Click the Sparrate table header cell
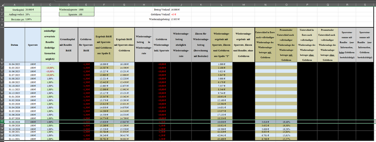The width and height of the screenshot is (376, 142). pos(33,45)
